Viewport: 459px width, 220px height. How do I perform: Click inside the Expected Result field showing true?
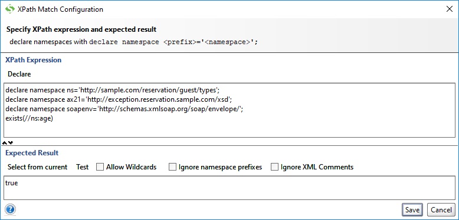(x=229, y=188)
